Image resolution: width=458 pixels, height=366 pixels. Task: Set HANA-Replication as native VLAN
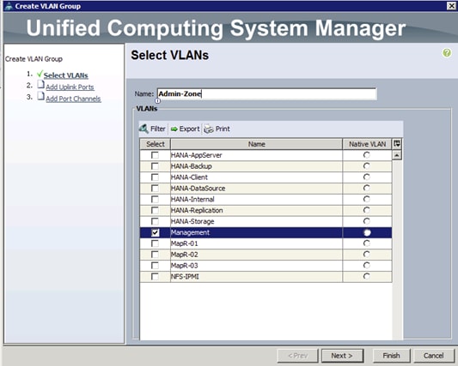click(x=367, y=210)
